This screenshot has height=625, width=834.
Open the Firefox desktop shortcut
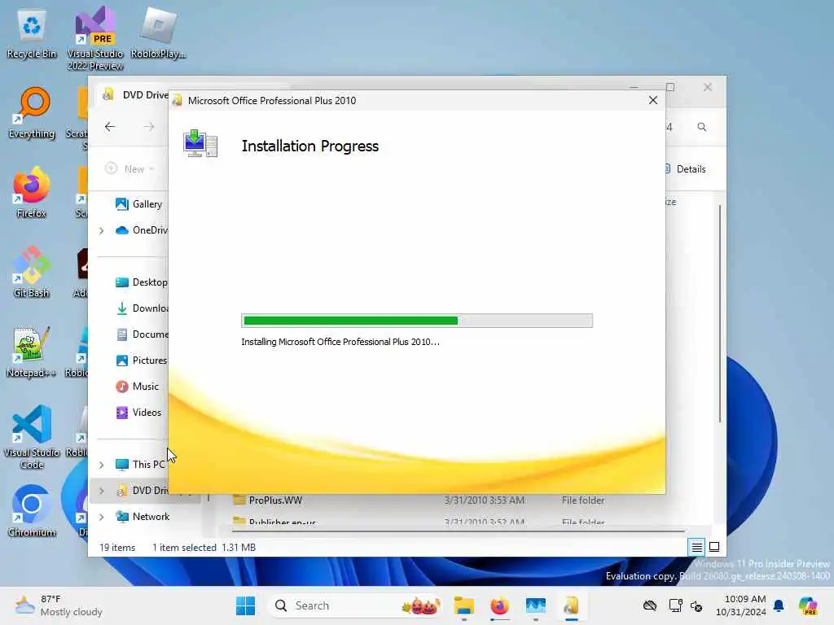32,192
